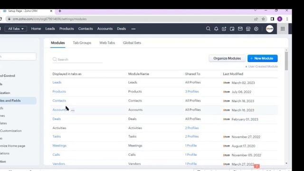Open the marketplace store icon
The width and height of the screenshot is (304, 171).
coord(248,28)
